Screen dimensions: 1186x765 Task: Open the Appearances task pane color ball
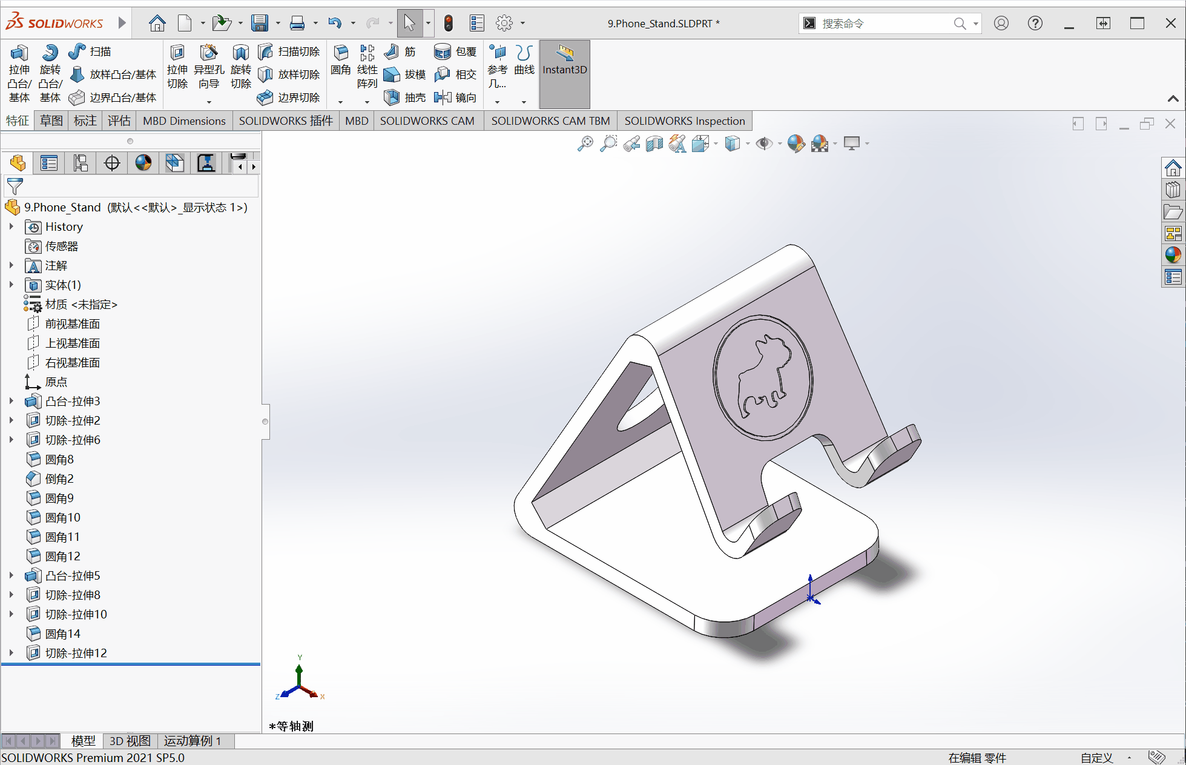[1173, 255]
